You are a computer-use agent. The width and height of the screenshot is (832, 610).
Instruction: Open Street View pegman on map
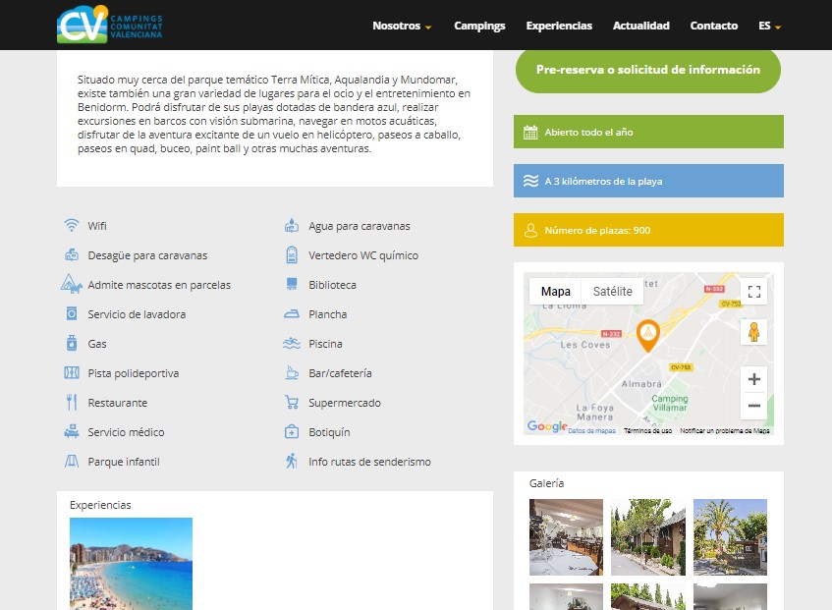[x=753, y=332]
